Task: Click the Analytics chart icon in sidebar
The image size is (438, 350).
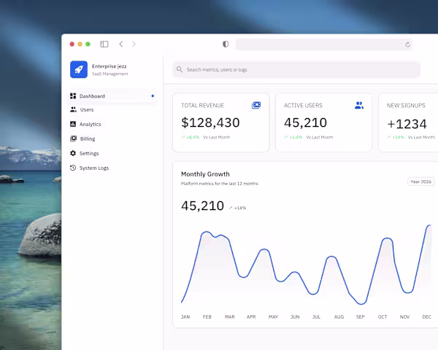Action: 73,124
